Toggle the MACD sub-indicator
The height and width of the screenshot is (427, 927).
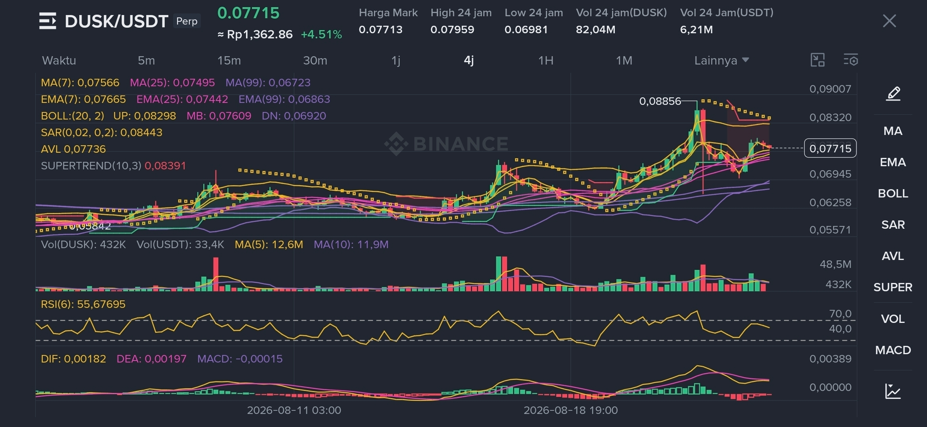893,350
